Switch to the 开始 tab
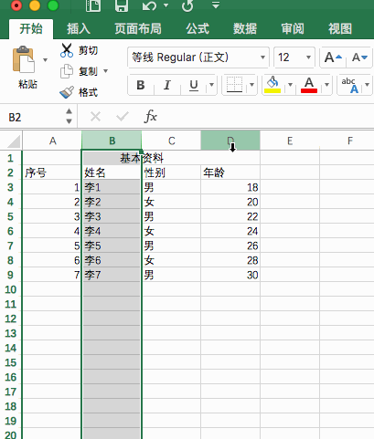The height and width of the screenshot is (439, 374). point(31,29)
